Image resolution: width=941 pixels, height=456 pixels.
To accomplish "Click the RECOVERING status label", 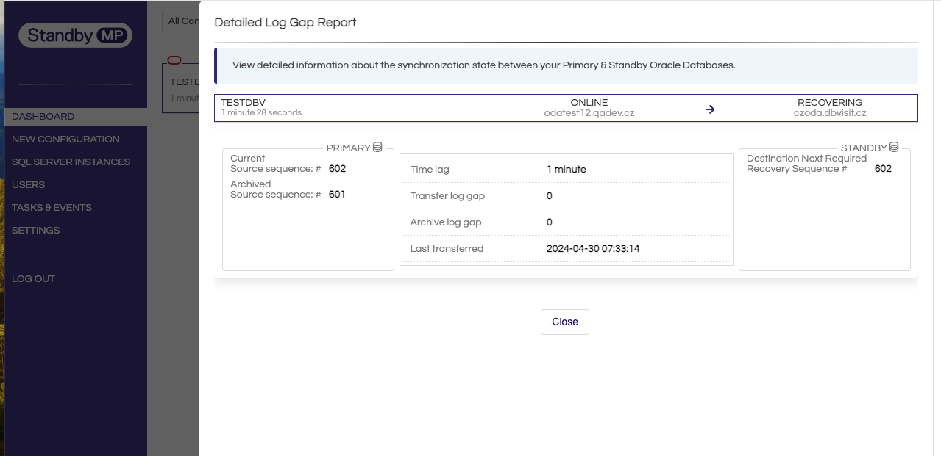I will tap(830, 103).
